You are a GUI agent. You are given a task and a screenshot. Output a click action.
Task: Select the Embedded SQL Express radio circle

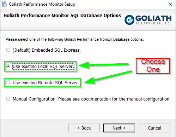tap(8, 50)
